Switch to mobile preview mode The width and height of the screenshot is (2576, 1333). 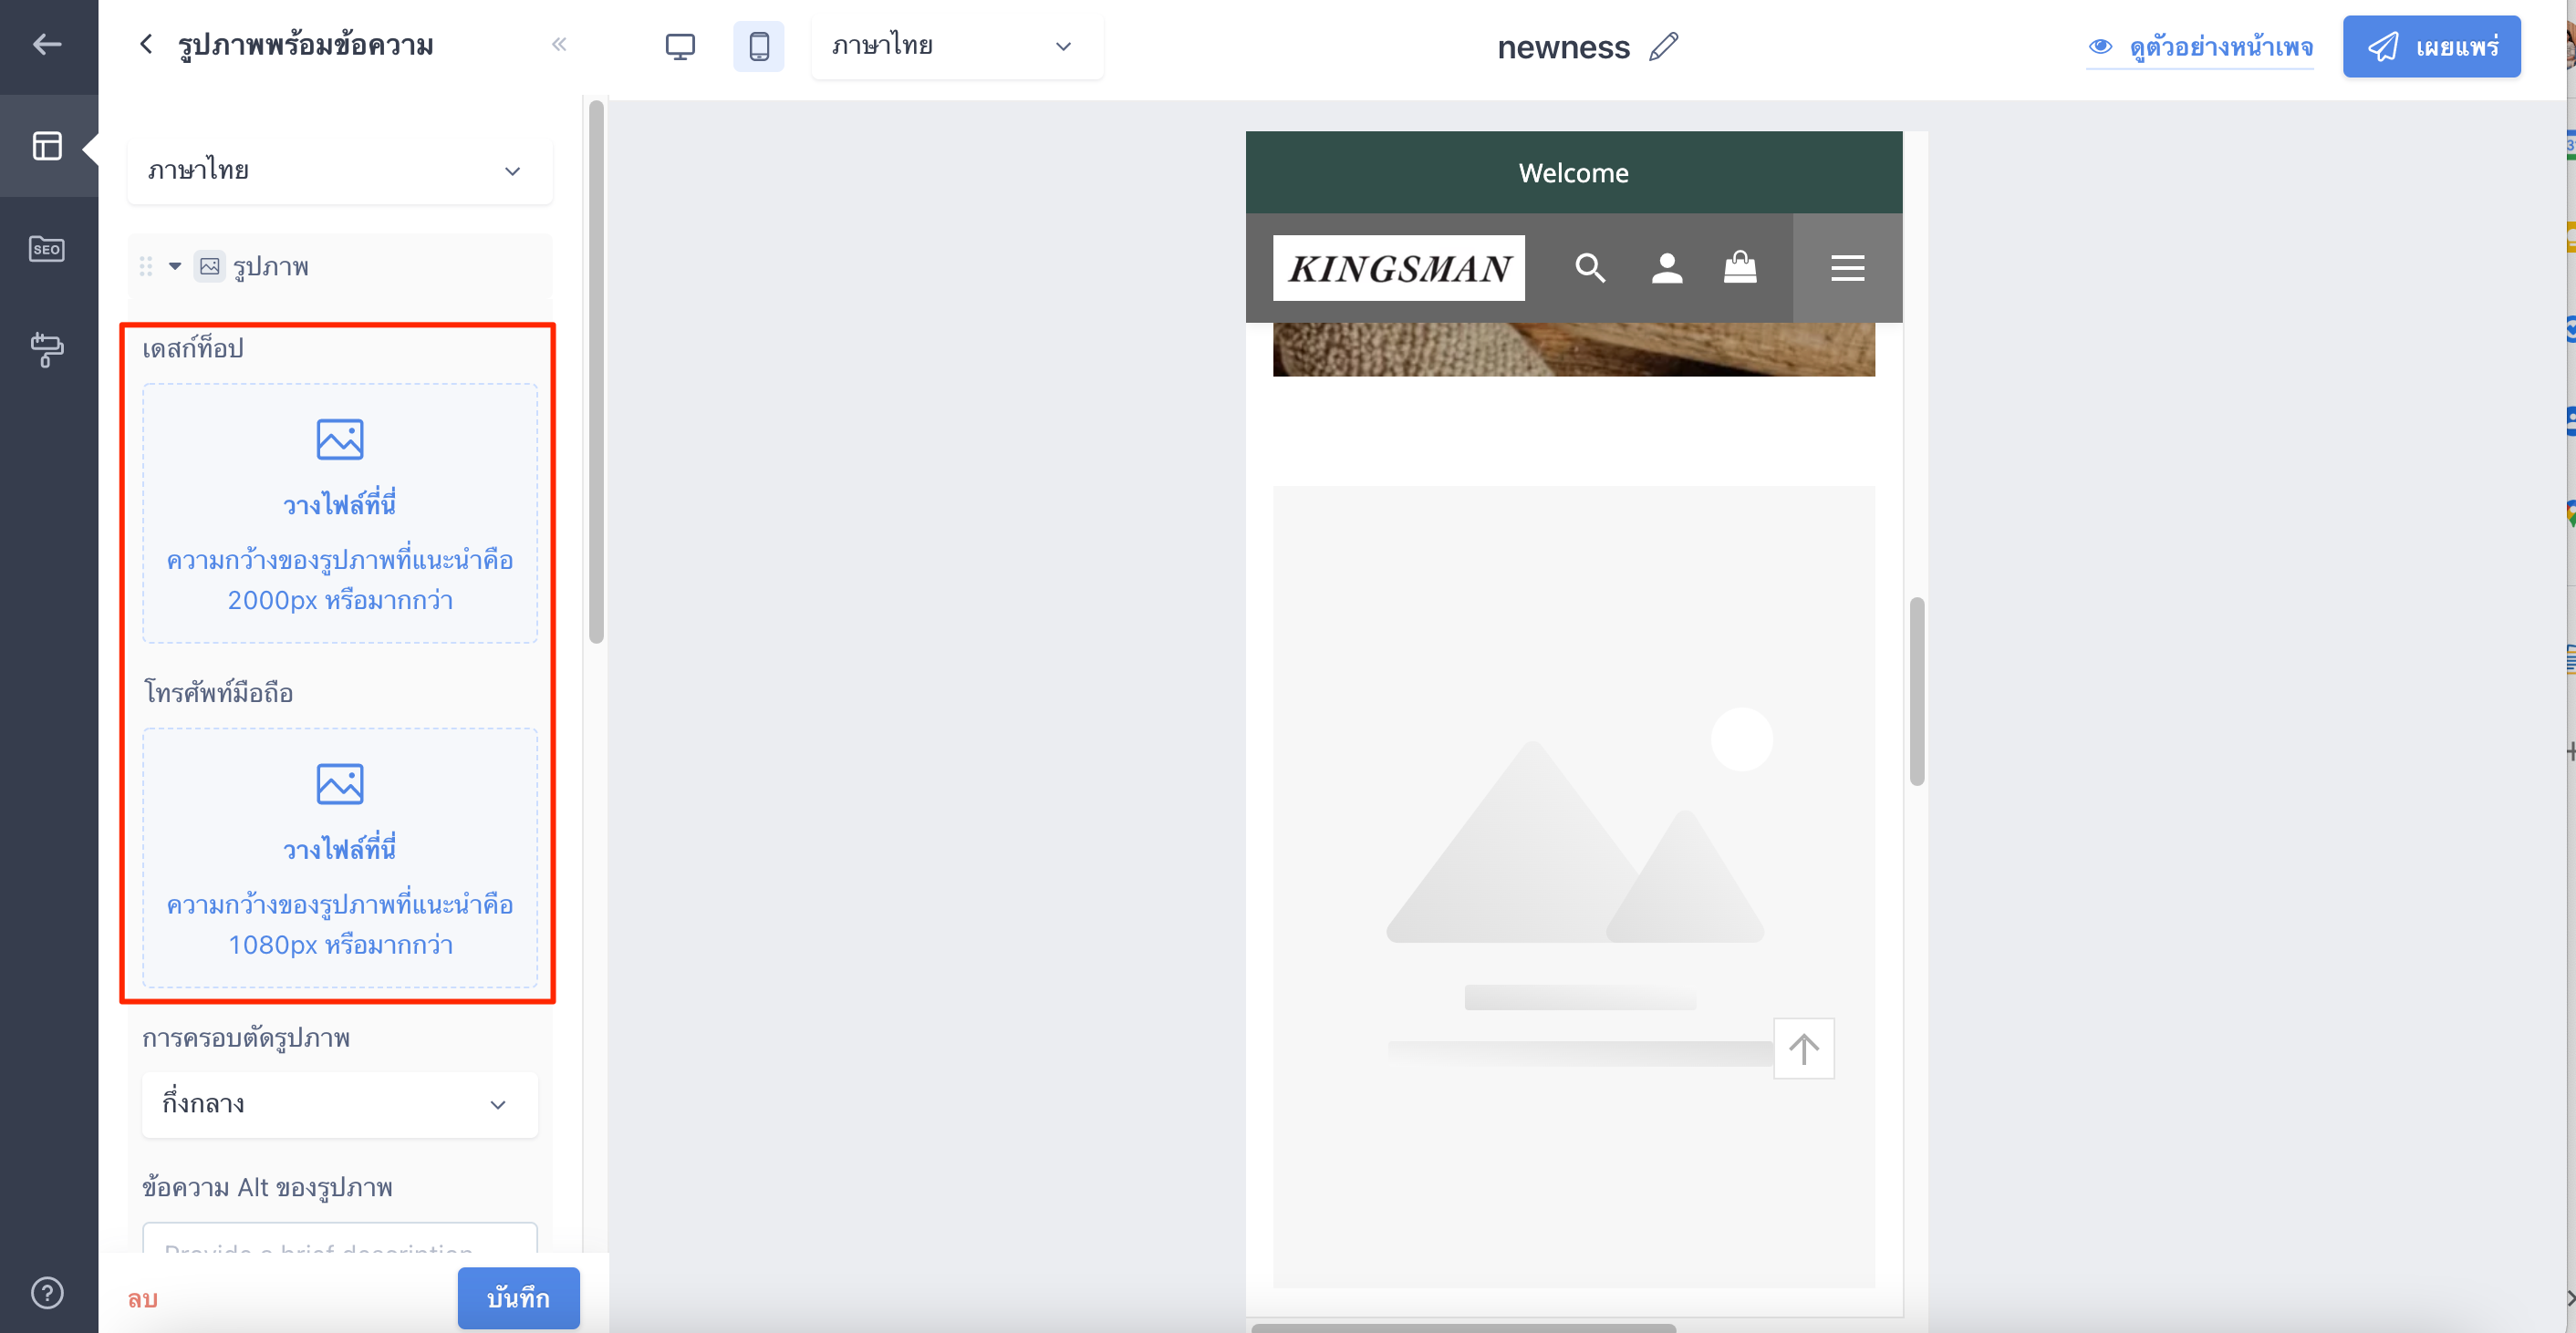tap(759, 46)
